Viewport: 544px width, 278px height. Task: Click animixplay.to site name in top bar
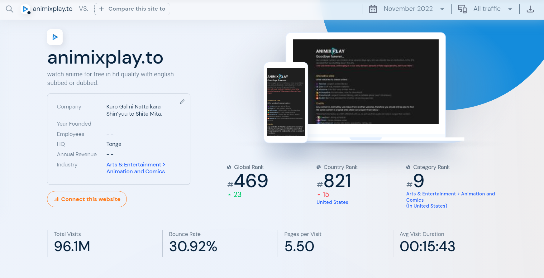tap(53, 9)
